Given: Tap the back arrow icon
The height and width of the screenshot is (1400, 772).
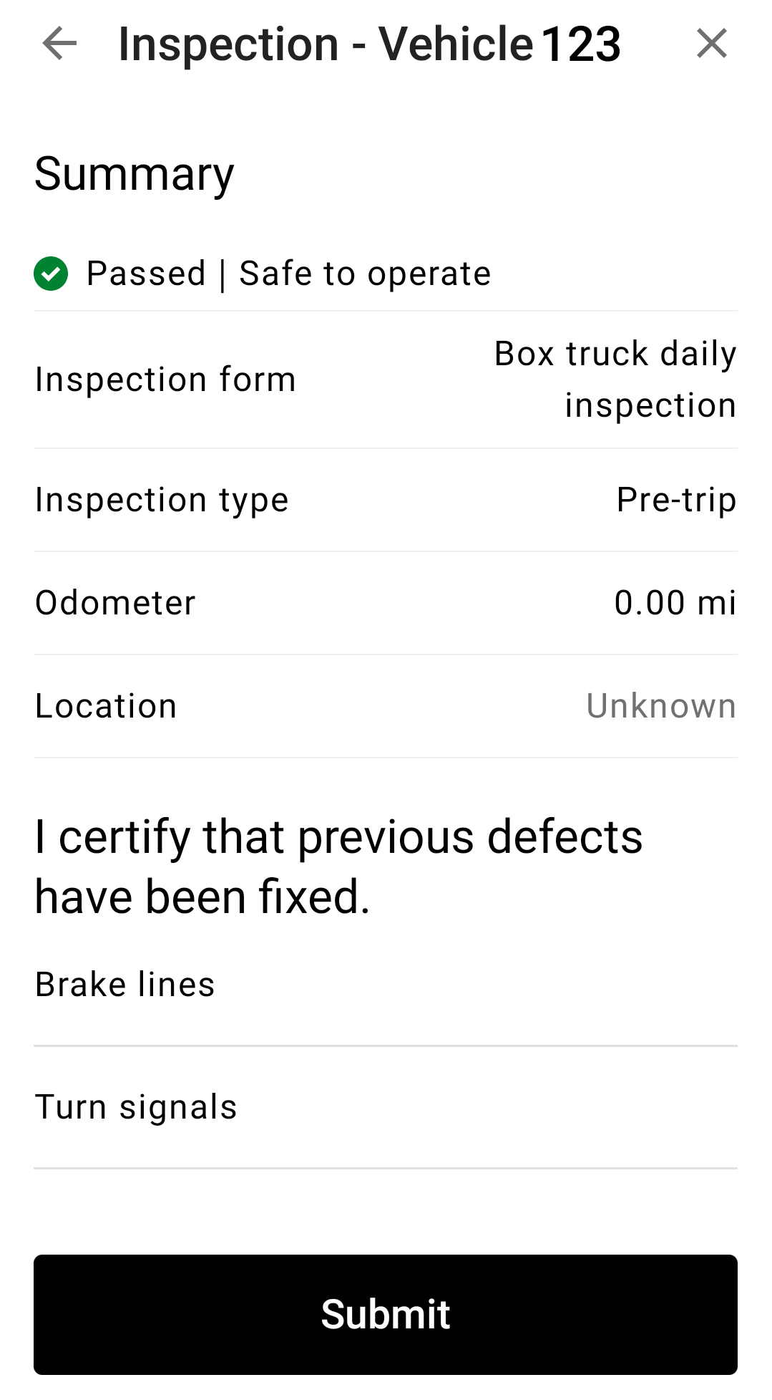Looking at the screenshot, I should [59, 44].
